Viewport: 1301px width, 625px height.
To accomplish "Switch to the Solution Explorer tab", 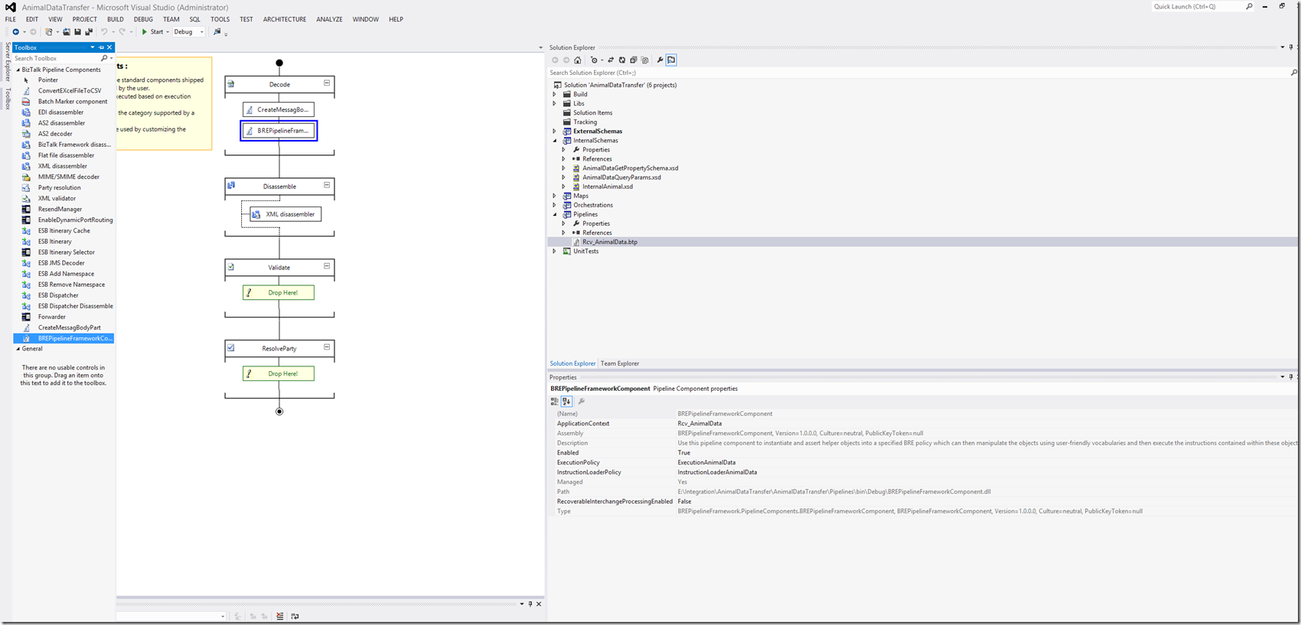I will point(572,363).
